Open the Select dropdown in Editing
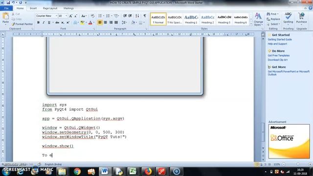This screenshot has height=176, width=313. [x=273, y=24]
